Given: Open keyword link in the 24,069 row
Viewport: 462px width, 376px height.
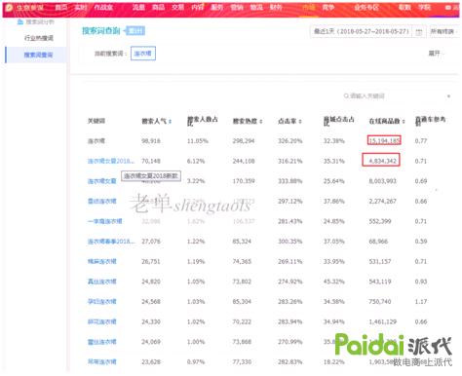Looking at the screenshot, I should pos(101,342).
